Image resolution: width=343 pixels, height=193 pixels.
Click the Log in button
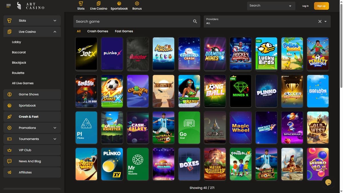pyautogui.click(x=305, y=6)
